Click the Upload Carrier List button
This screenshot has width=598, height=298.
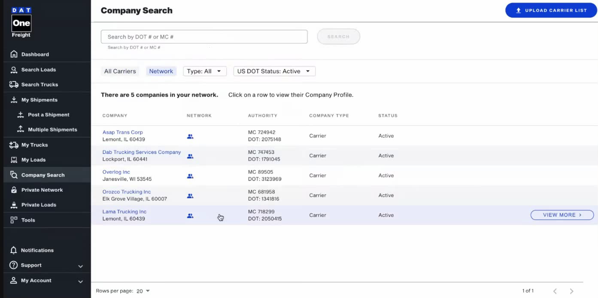click(x=551, y=10)
